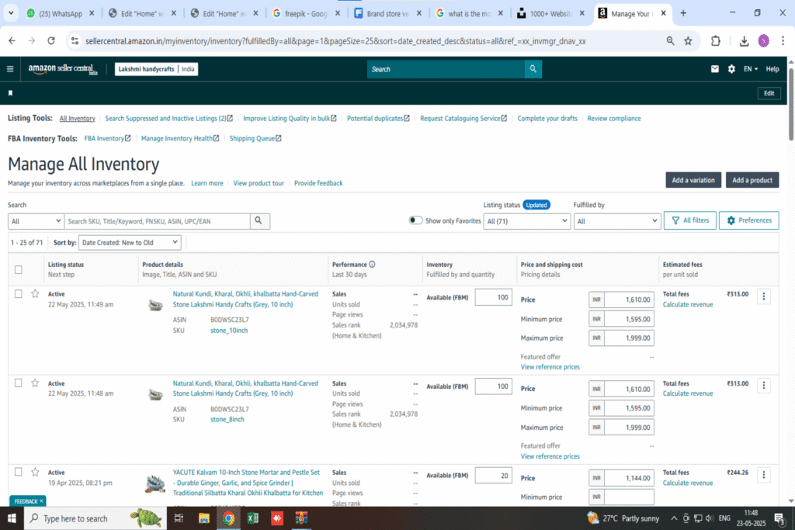Click Calculate revenue for stone_10inch listing
The image size is (795, 530).
click(x=688, y=304)
